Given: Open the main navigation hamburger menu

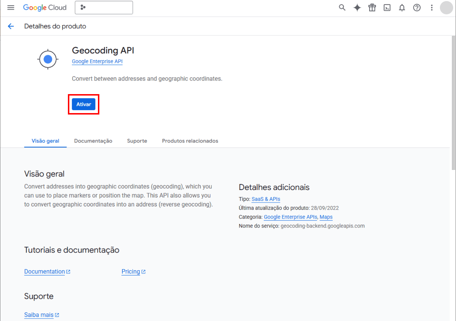Looking at the screenshot, I should click(11, 8).
